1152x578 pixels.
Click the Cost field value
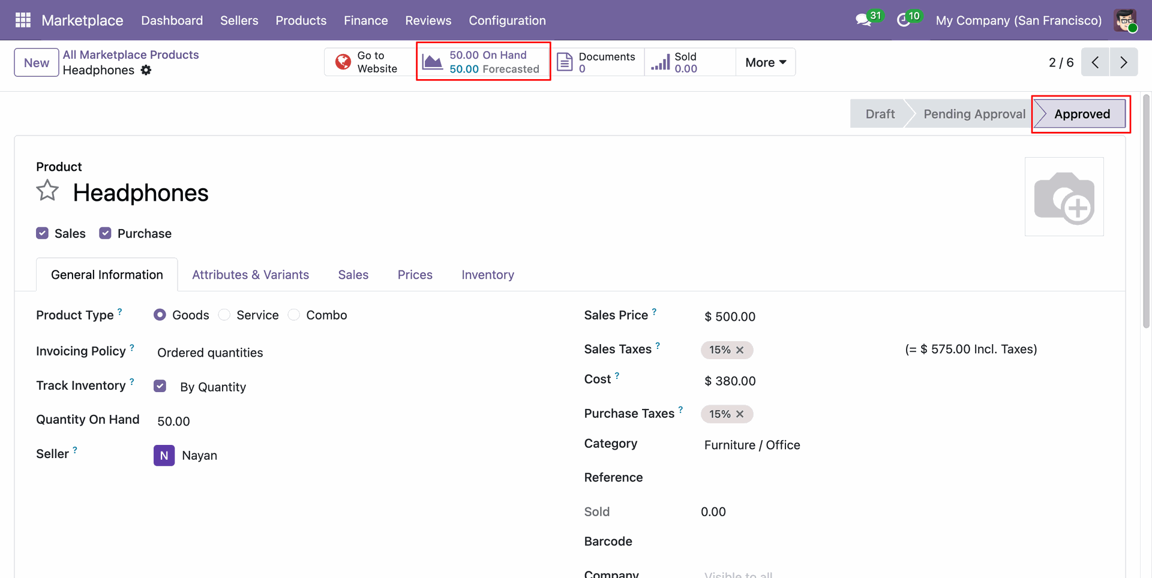click(730, 381)
